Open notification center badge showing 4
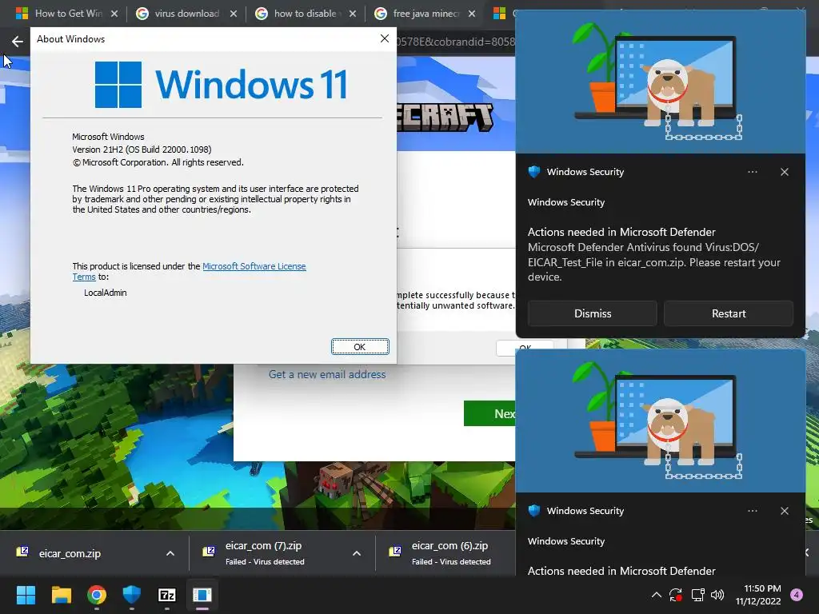This screenshot has width=819, height=614. (x=797, y=595)
